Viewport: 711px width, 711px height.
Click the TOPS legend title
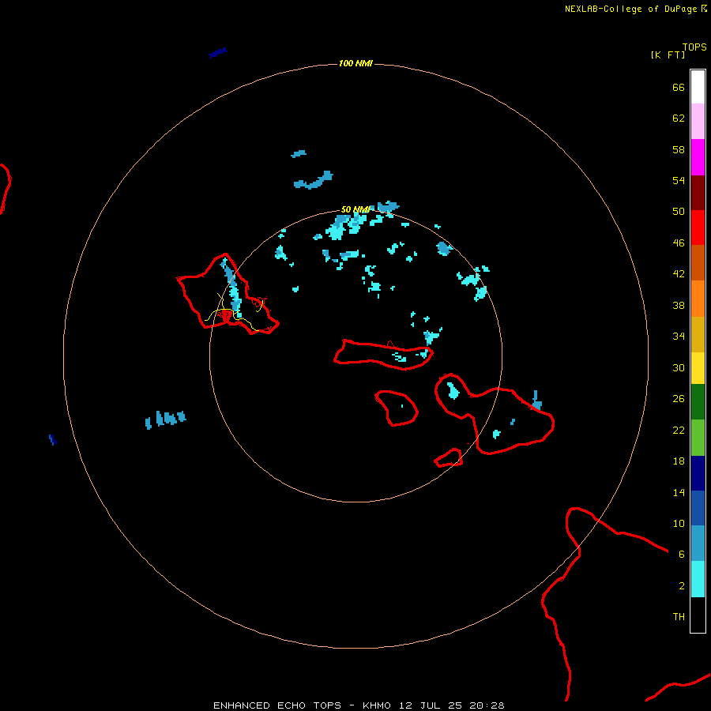click(x=694, y=47)
